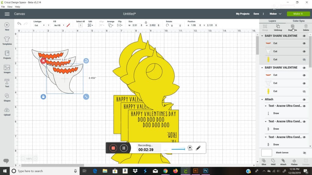312x175 pixels.
Task: Click the Slice tool
Action: coord(264,162)
